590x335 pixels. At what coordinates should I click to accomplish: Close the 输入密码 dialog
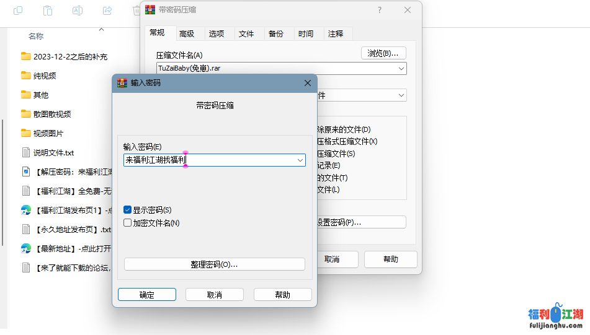point(307,82)
